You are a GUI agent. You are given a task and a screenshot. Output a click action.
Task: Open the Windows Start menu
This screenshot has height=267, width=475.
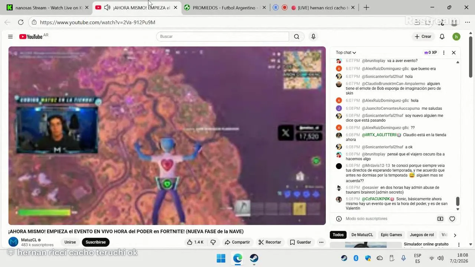[x=221, y=258]
